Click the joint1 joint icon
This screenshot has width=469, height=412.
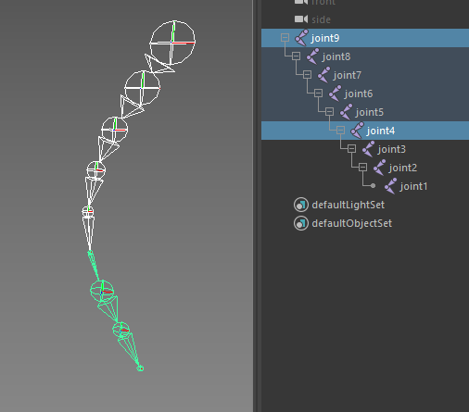click(390, 186)
